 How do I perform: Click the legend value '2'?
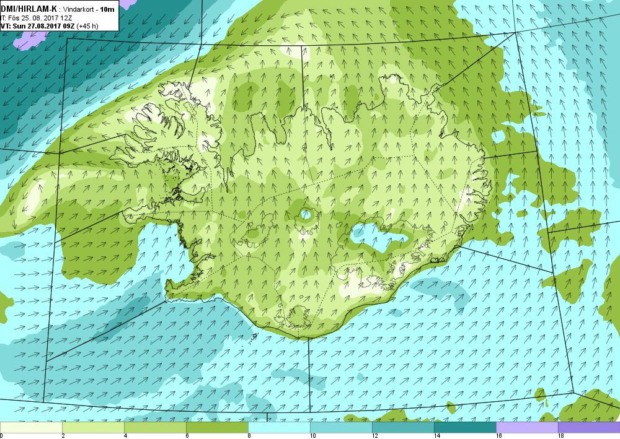pyautogui.click(x=63, y=436)
